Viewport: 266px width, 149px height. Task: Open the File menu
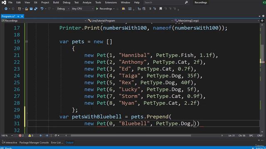point(10,2)
